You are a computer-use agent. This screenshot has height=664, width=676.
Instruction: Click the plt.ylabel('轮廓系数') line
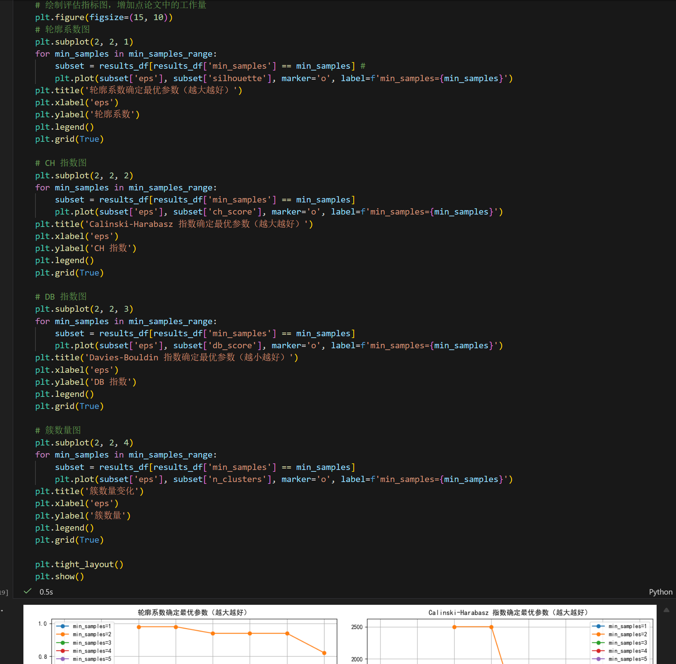click(87, 114)
